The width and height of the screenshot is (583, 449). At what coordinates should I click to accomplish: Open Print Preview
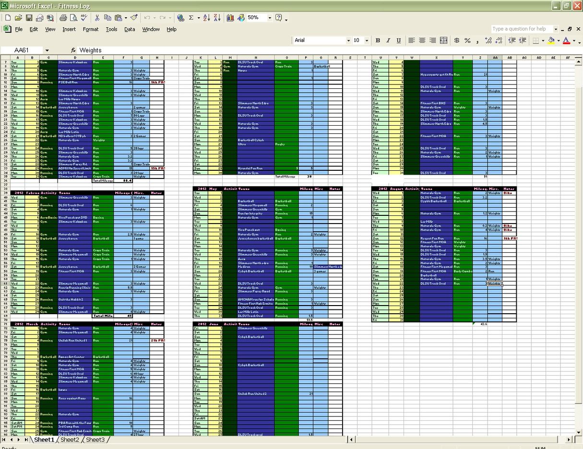pyautogui.click(x=73, y=18)
